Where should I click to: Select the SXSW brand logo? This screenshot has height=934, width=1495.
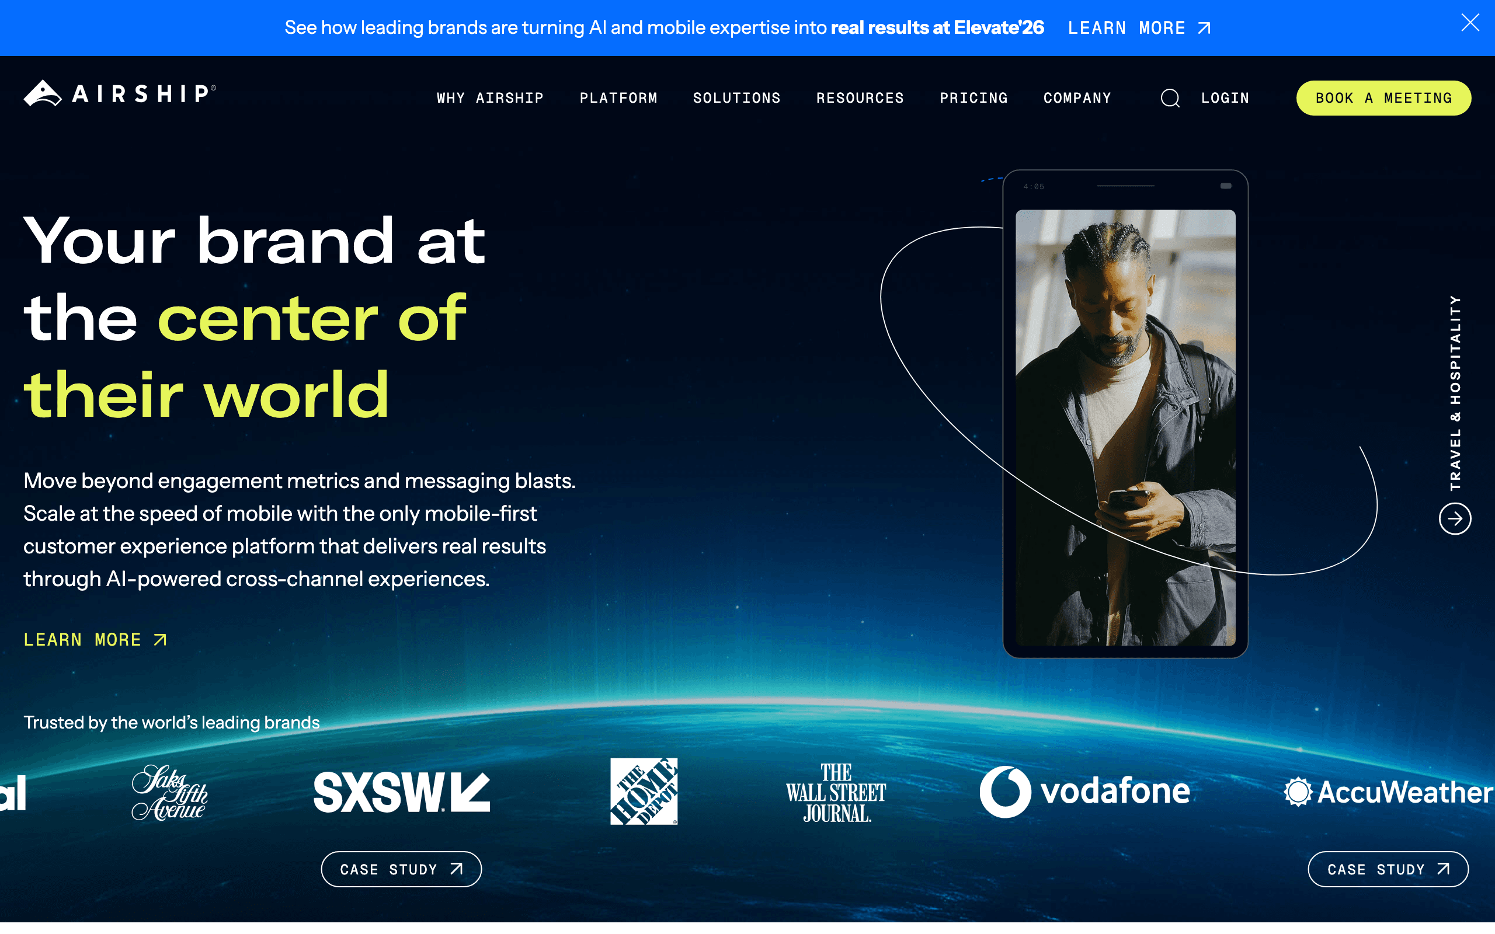coord(402,792)
